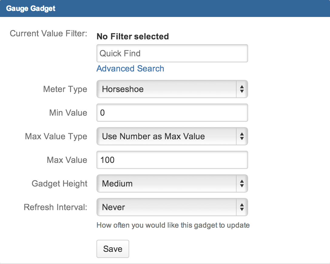The width and height of the screenshot is (330, 264).
Task: Click the Refresh Interval label
Action: 56,207
